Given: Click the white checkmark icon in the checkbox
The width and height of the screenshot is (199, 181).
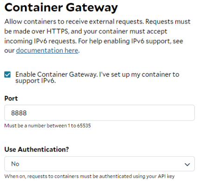Looking at the screenshot, I should coord(7,74).
